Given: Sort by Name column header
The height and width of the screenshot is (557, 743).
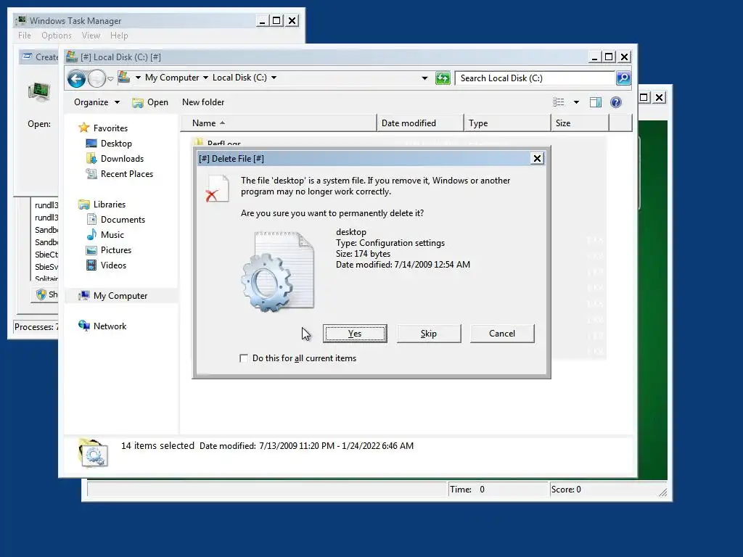Looking at the screenshot, I should [x=279, y=123].
